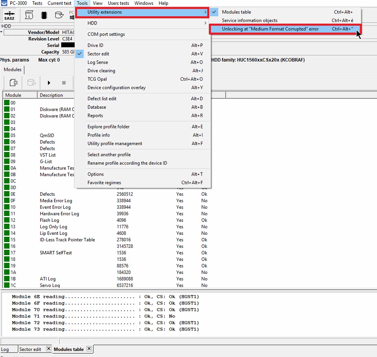The width and height of the screenshot is (377, 357).
Task: Toggle Sector edit checked menu entry
Action: [143, 54]
